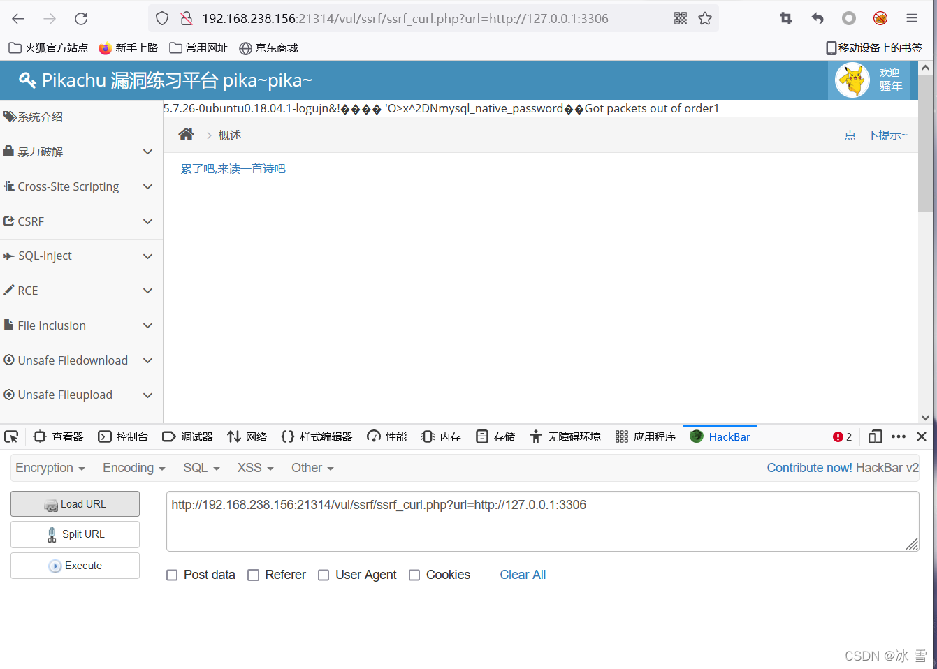Switch to the 性能 devtools tab

click(387, 436)
